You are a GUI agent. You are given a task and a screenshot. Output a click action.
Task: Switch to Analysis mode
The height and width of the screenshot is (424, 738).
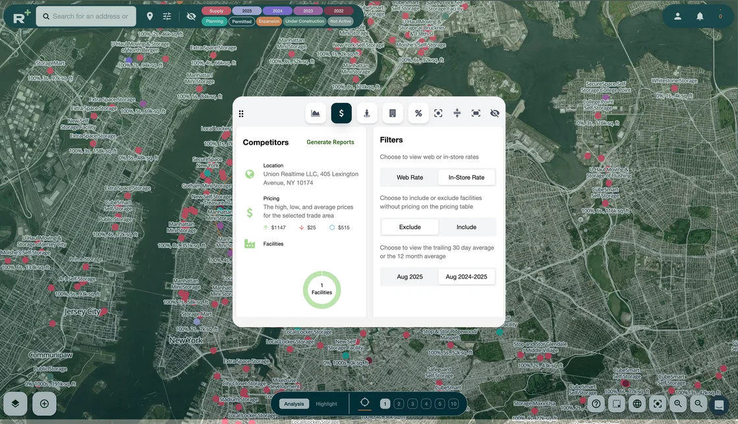(294, 404)
